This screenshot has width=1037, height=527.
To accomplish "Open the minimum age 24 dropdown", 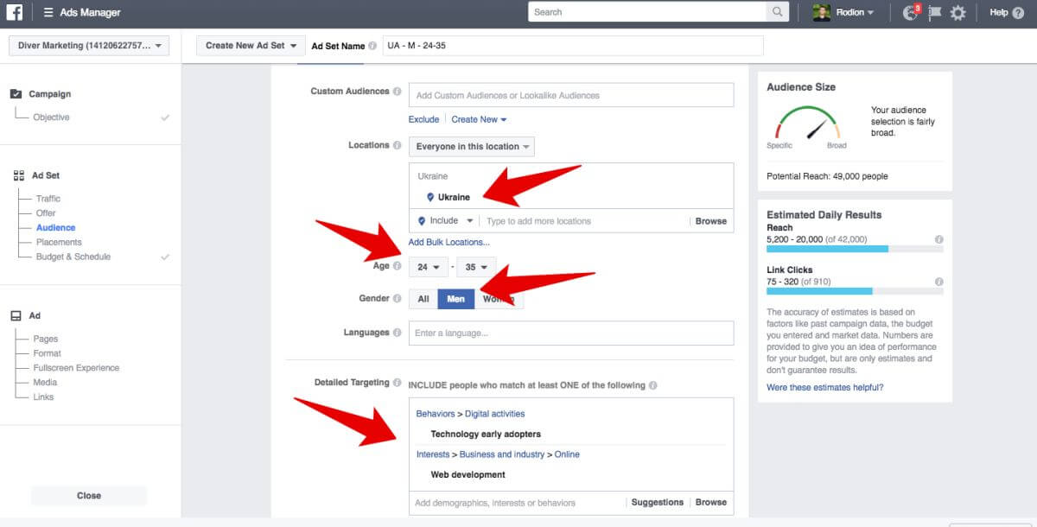I will (x=429, y=267).
